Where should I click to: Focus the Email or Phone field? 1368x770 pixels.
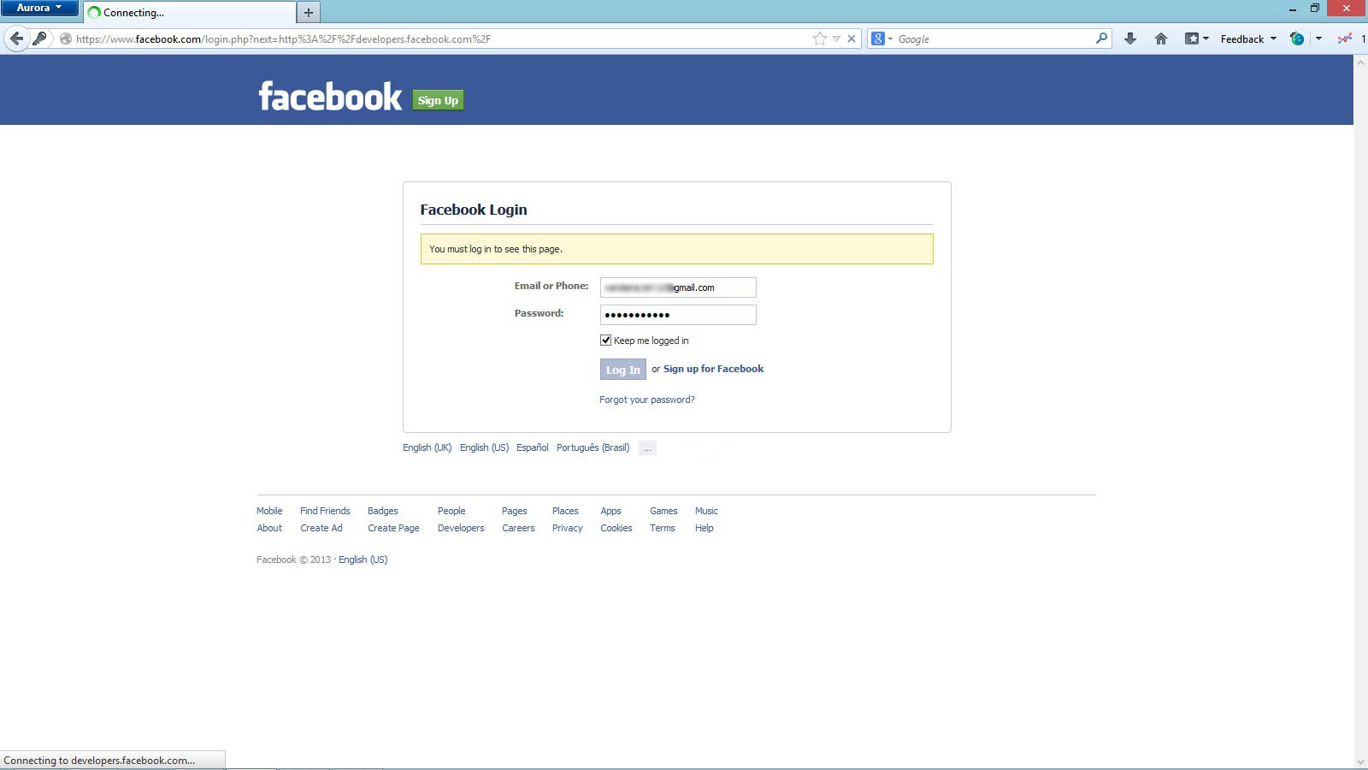point(678,287)
